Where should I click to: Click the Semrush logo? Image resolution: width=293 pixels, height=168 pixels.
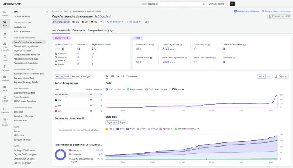pyautogui.click(x=12, y=4)
